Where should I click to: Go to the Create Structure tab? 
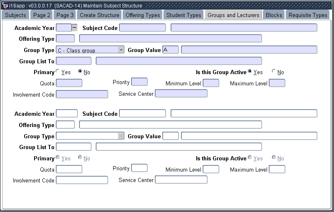(x=99, y=15)
